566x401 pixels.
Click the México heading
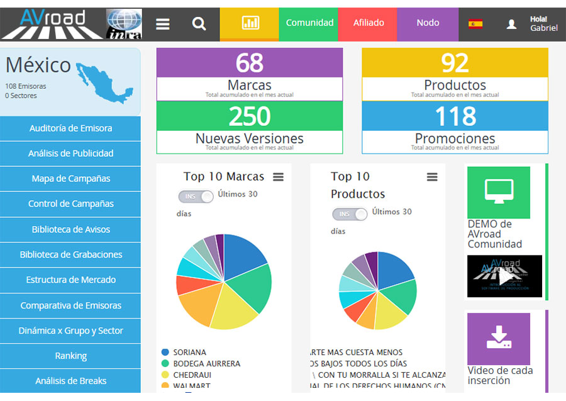[38, 65]
